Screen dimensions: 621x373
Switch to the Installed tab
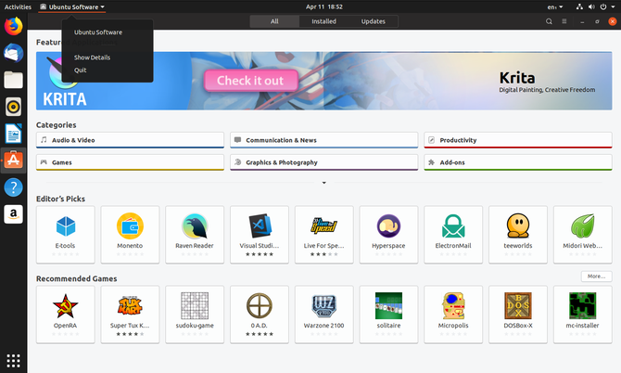tap(323, 21)
